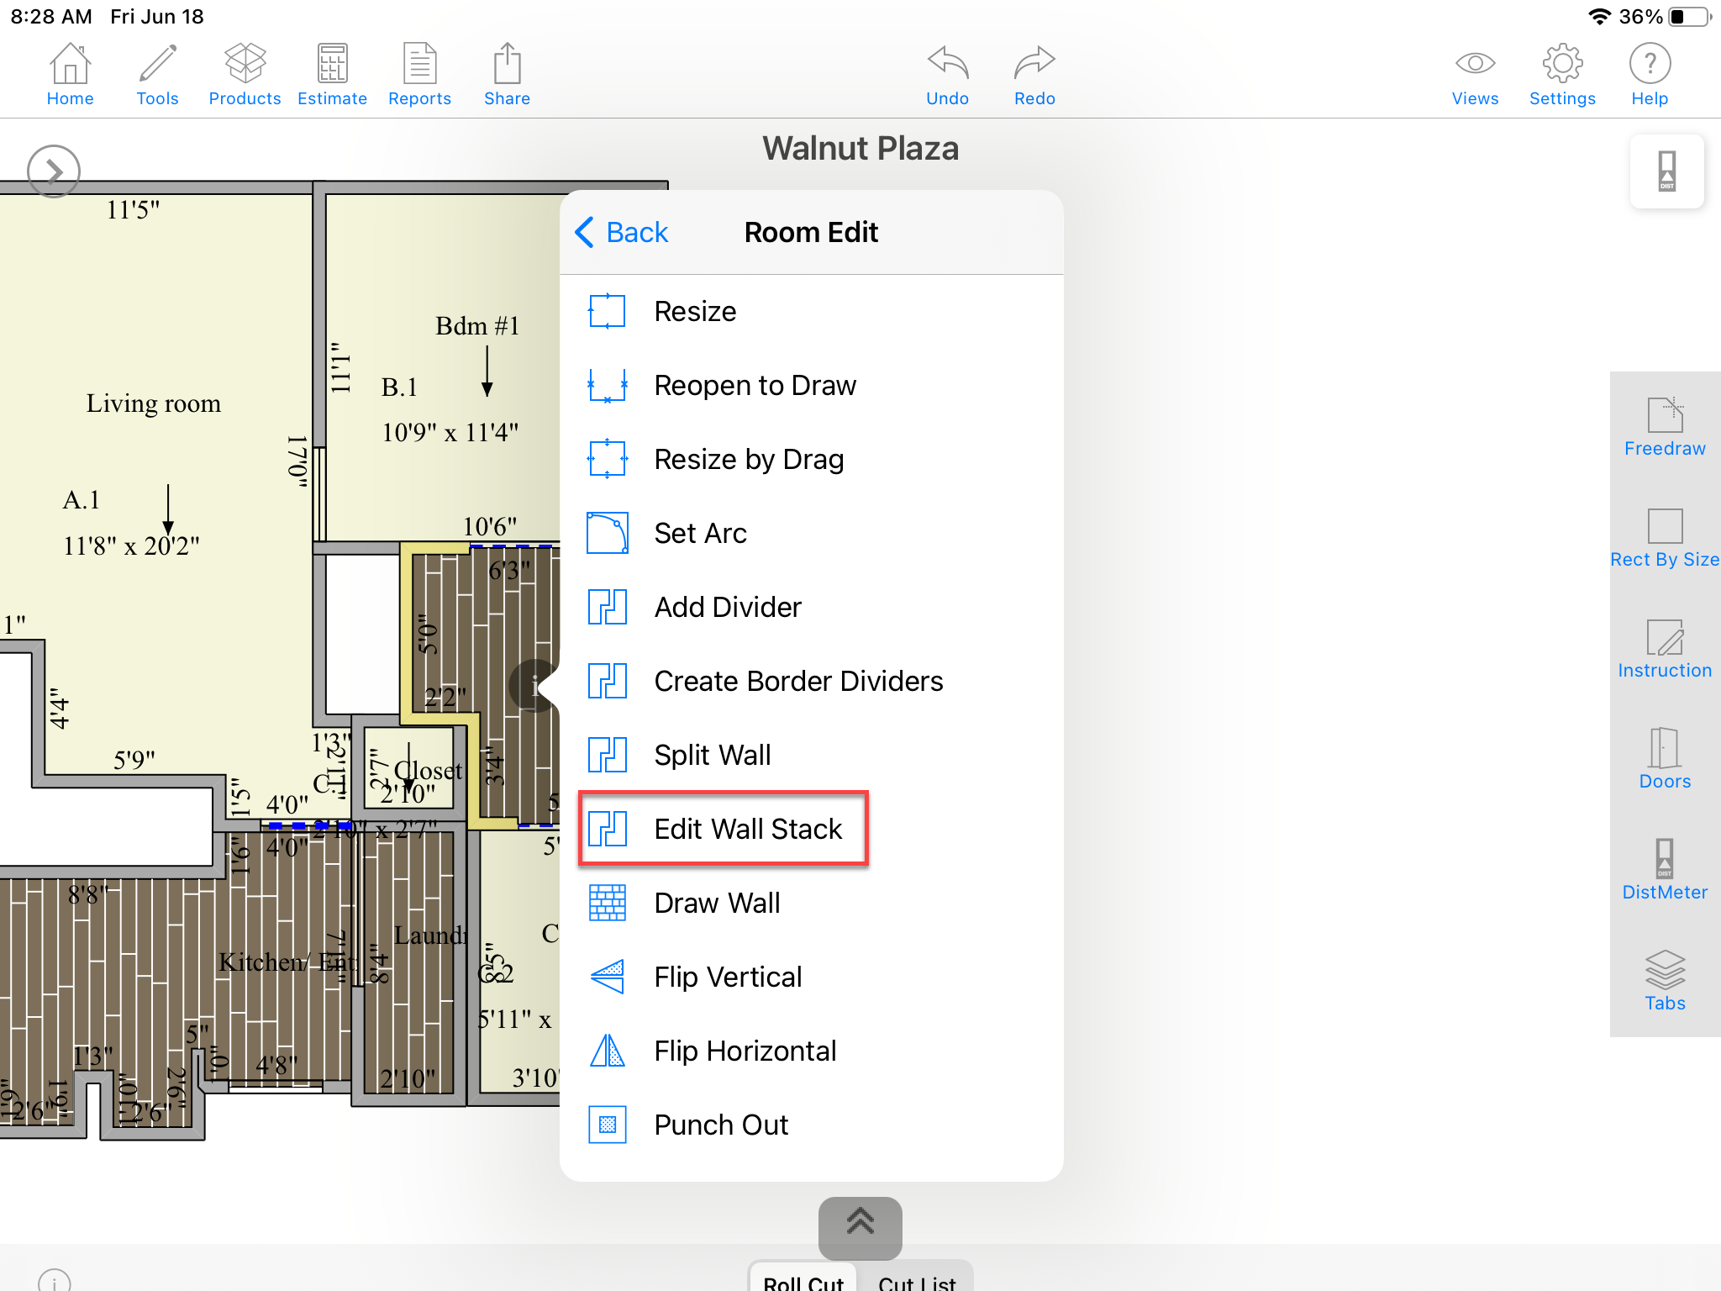Image resolution: width=1721 pixels, height=1291 pixels.
Task: Open Settings gear icon
Action: 1562,74
